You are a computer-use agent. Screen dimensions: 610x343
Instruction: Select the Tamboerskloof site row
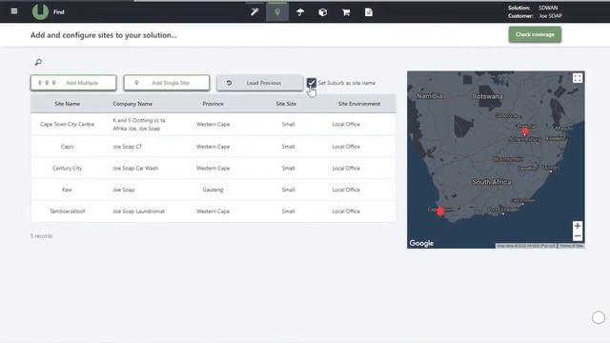[213, 212]
